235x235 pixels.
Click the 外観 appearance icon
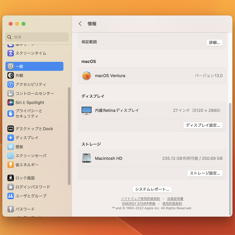coord(11,75)
